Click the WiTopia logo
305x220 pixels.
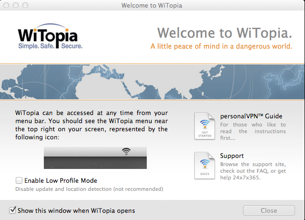[50, 36]
